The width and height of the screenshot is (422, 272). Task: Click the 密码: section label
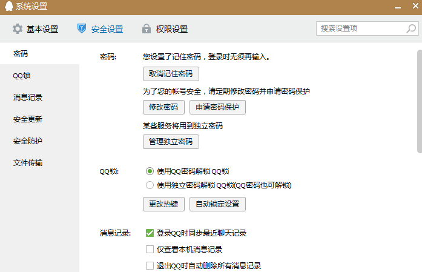(108, 57)
